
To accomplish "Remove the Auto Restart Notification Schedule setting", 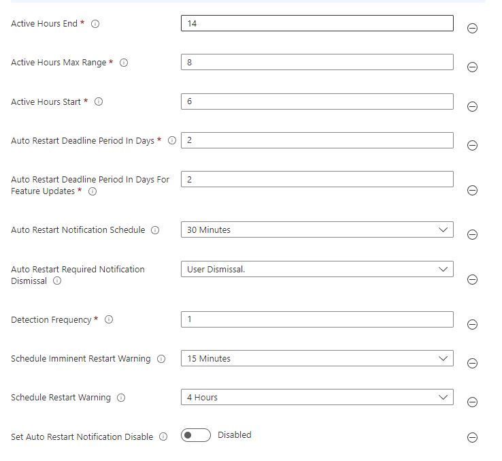I will coord(472,234).
